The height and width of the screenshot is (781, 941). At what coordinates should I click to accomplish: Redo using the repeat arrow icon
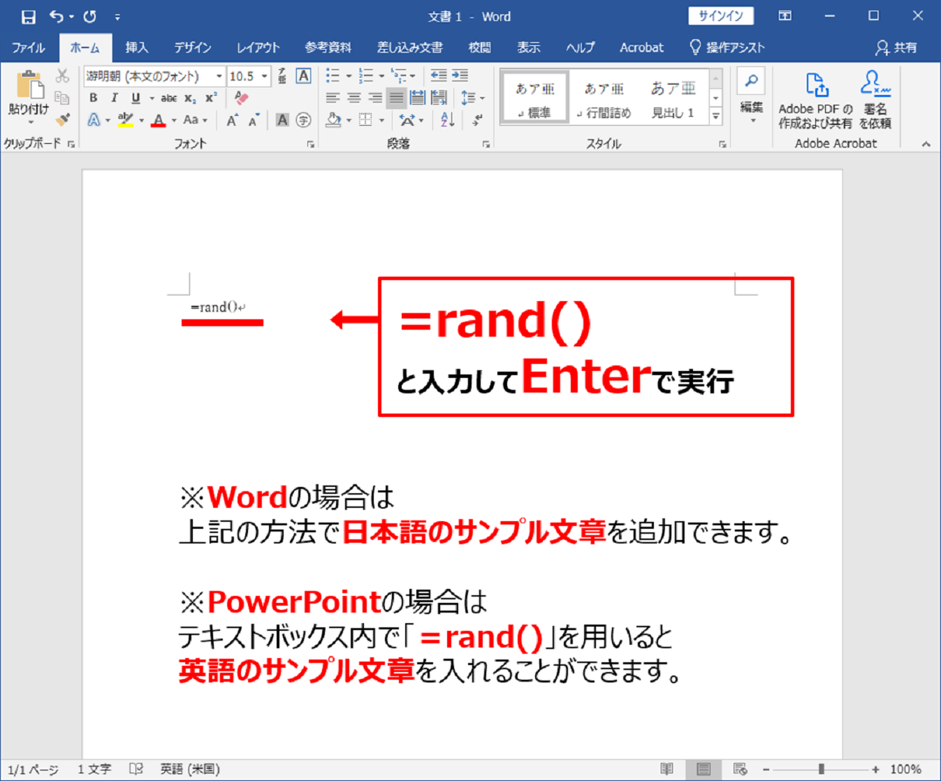tap(89, 16)
